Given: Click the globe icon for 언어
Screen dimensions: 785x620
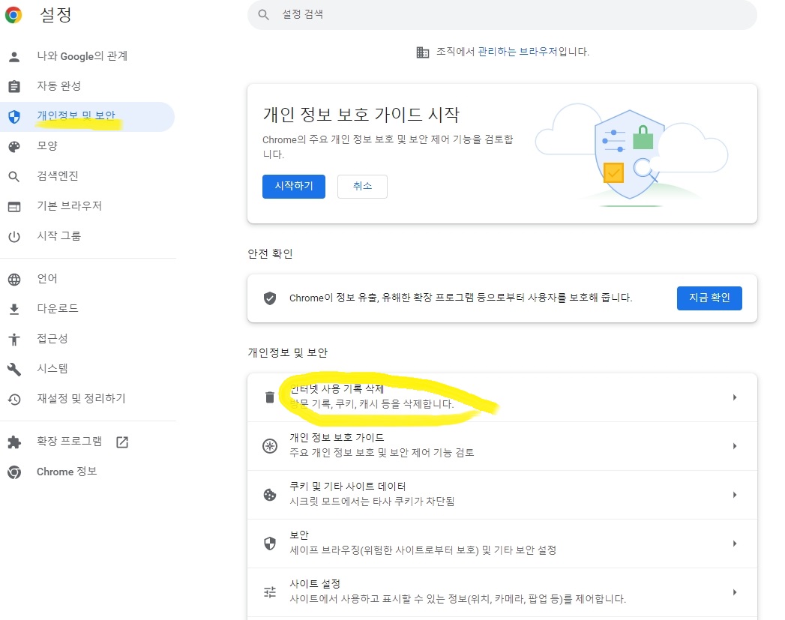Looking at the screenshot, I should (x=14, y=279).
